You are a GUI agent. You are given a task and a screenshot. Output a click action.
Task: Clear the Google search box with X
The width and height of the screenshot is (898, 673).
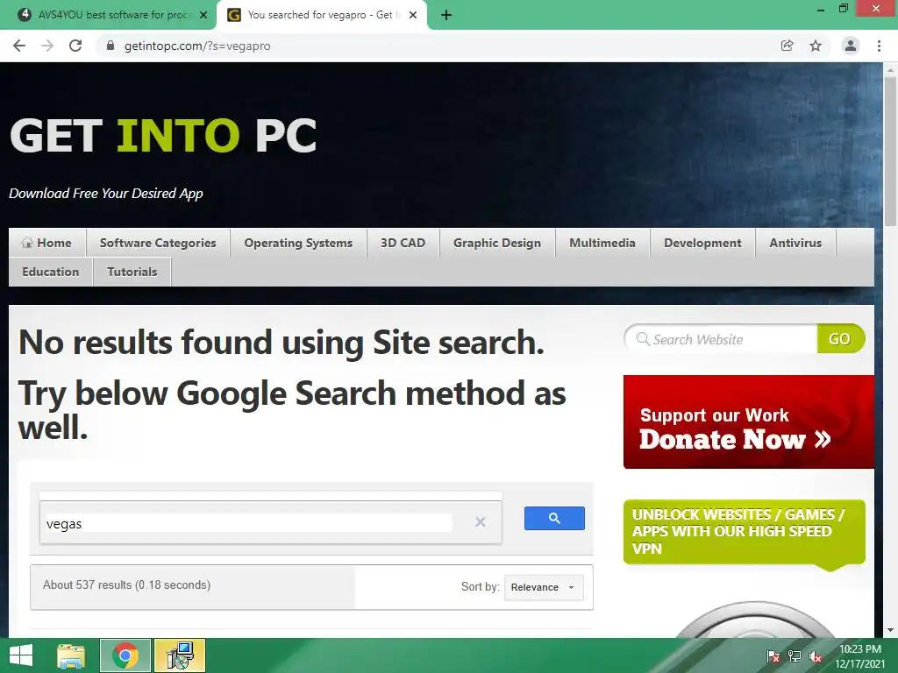pos(480,521)
